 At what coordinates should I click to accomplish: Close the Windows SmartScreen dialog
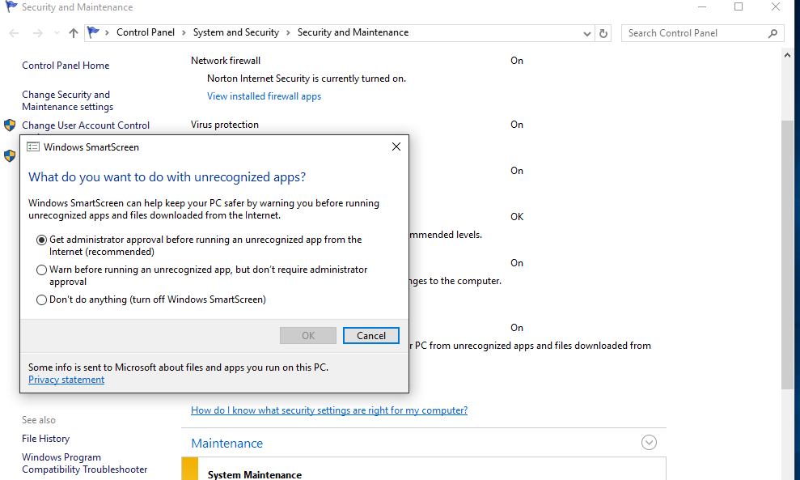[396, 147]
